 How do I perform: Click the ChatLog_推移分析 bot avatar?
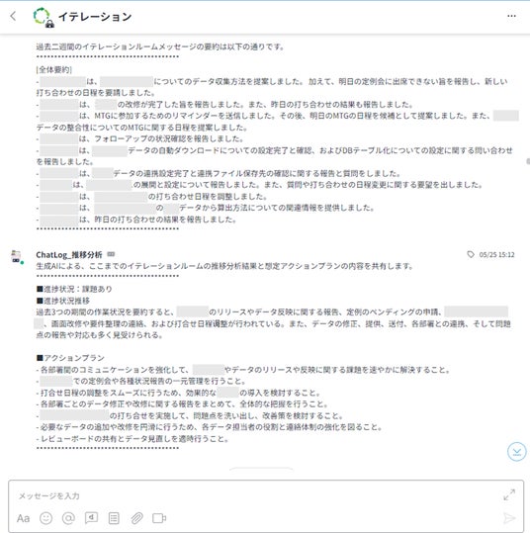tap(17, 257)
